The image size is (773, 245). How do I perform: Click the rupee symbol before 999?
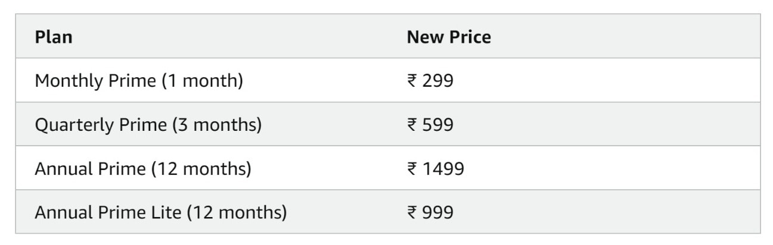click(412, 212)
